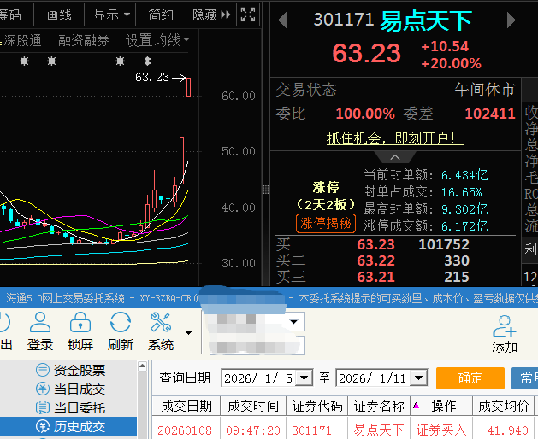
Task: Sort by 成交日期 column header
Action: click(x=186, y=406)
